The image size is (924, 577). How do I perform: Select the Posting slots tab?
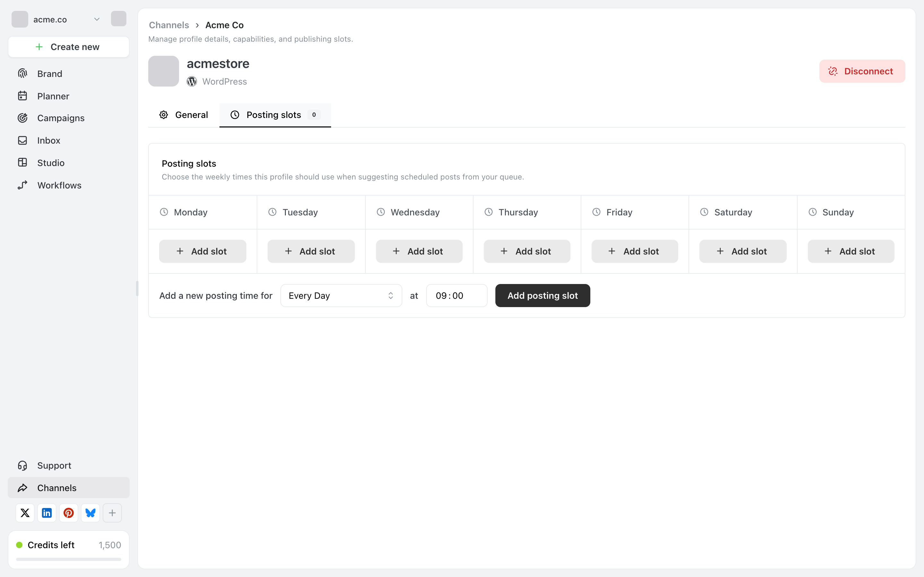click(x=275, y=115)
